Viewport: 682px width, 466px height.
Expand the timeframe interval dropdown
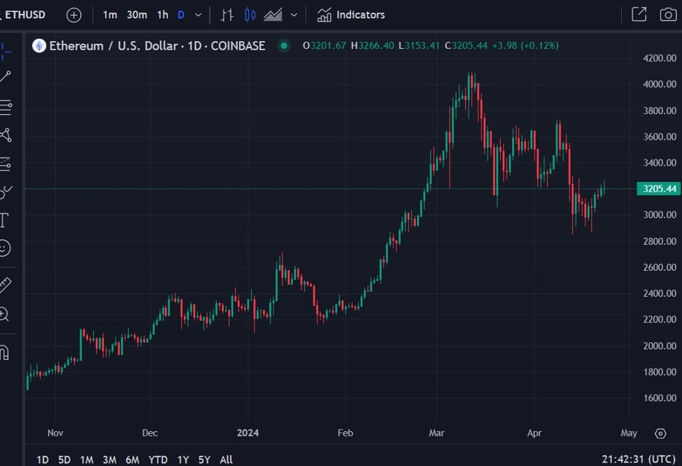(x=197, y=14)
